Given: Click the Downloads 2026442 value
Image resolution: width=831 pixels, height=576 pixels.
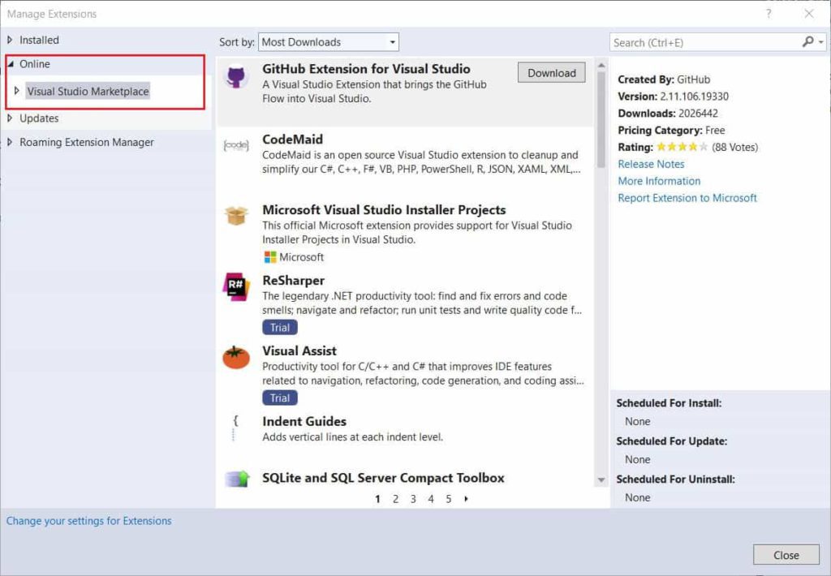Looking at the screenshot, I should click(697, 114).
